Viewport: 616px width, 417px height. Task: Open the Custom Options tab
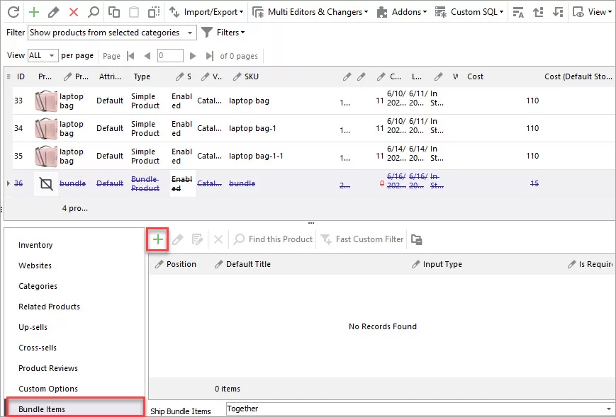48,389
